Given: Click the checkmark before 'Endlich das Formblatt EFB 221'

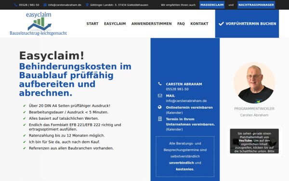Looking at the screenshot, I should pos(25,125).
